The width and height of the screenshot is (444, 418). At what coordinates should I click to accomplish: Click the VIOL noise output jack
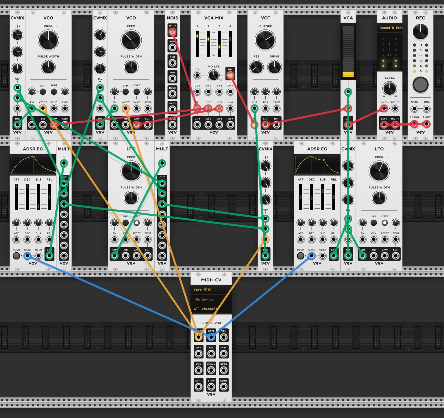(172, 78)
